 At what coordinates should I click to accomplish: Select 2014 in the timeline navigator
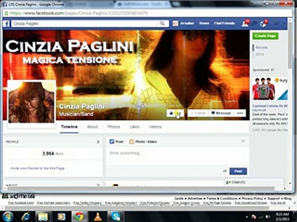(260, 54)
